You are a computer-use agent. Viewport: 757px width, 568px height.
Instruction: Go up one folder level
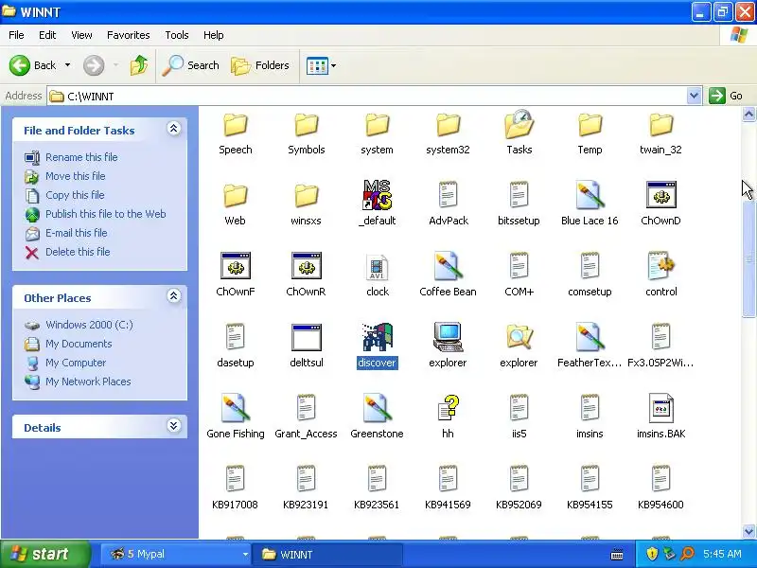139,65
